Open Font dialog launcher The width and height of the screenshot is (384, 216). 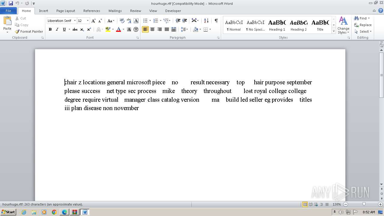138,38
